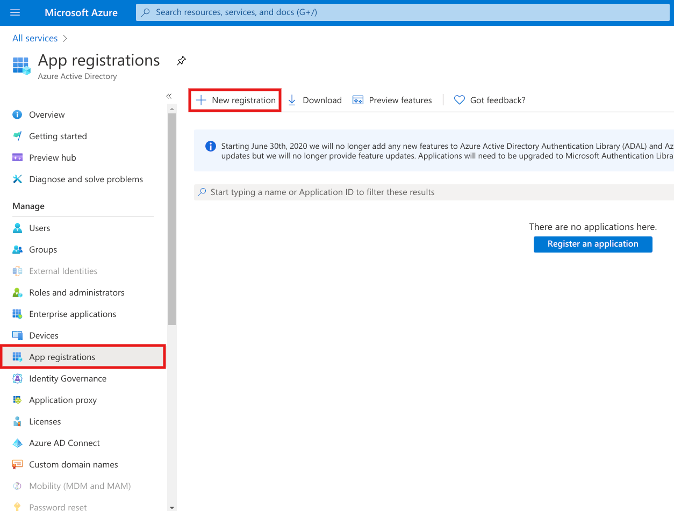The image size is (674, 511).
Task: Open Custom domain names
Action: 74,464
